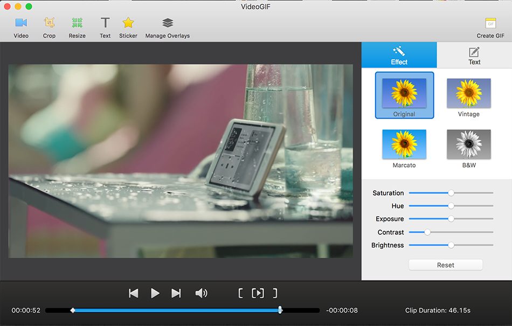The width and height of the screenshot is (512, 326).
Task: Click the Create GIF icon
Action: 490,23
